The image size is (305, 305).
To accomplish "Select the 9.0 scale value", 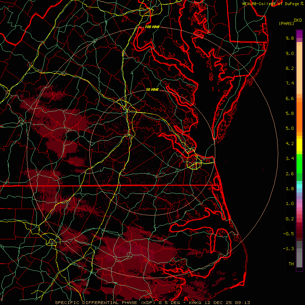I will tap(290, 53).
